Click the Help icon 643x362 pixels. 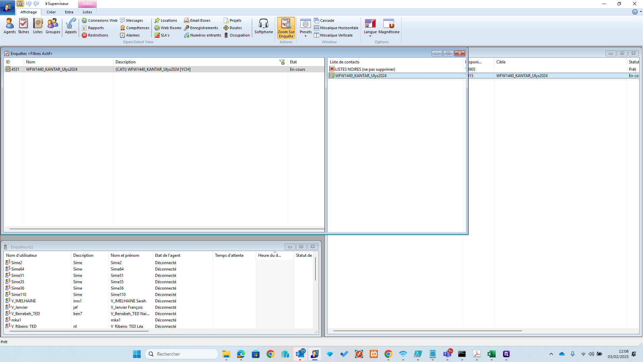(635, 12)
